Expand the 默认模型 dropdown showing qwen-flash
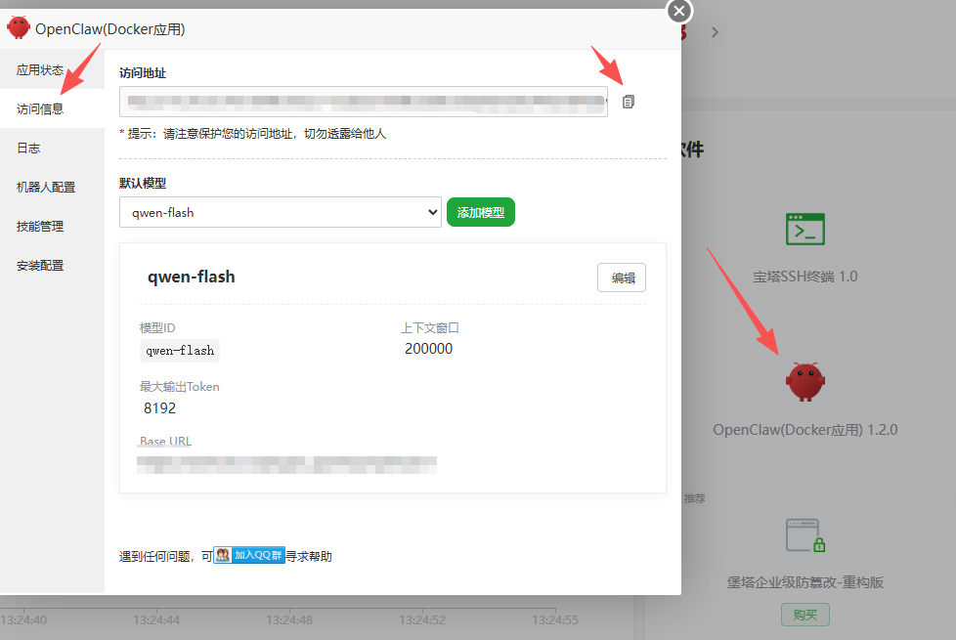The width and height of the screenshot is (956, 640). point(281,212)
